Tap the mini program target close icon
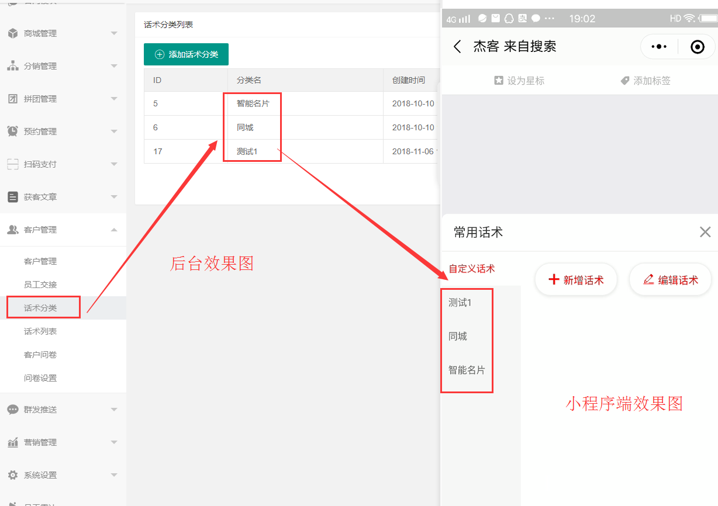This screenshot has height=506, width=718. coord(698,47)
